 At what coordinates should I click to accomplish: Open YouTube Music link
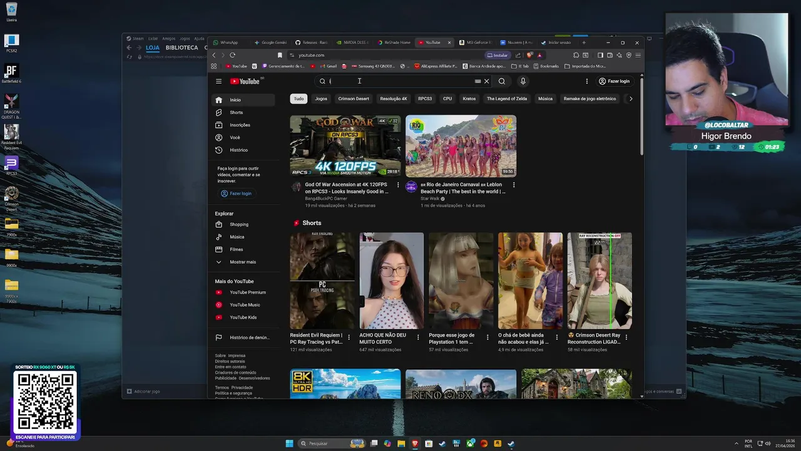(243, 305)
